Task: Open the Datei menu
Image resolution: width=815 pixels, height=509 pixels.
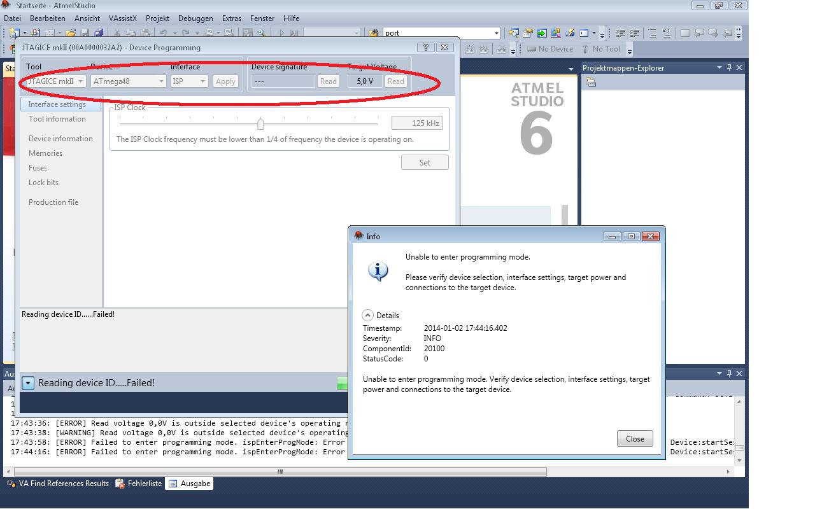Action: coord(12,18)
